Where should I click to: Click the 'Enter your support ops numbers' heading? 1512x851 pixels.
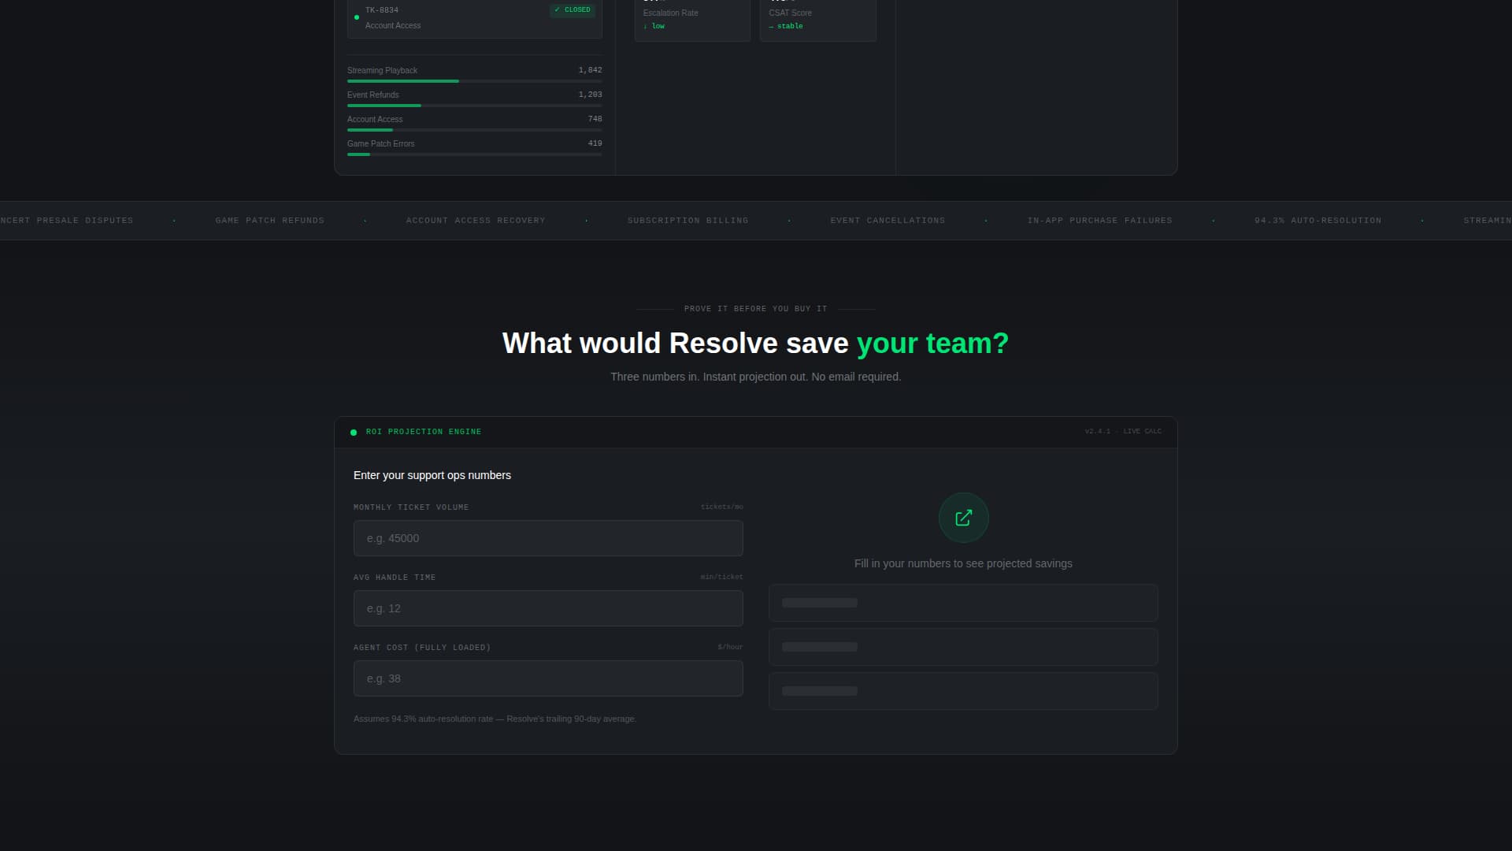432,475
